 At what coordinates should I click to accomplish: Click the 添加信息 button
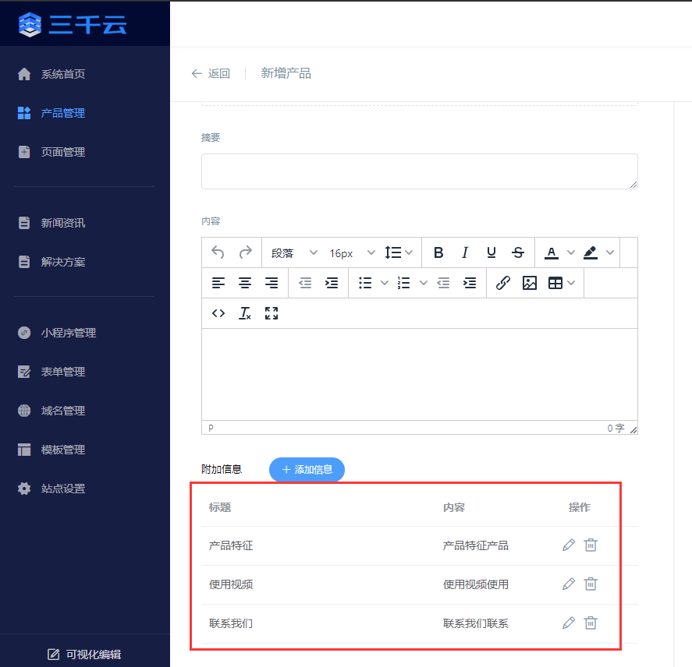tap(307, 470)
